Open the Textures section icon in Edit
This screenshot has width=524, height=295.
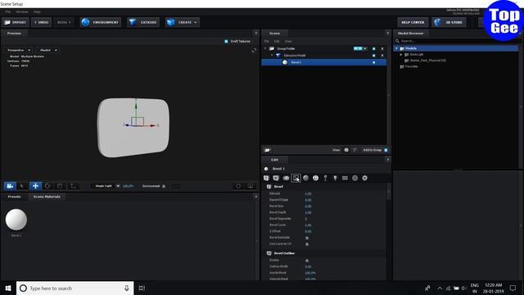[296, 178]
